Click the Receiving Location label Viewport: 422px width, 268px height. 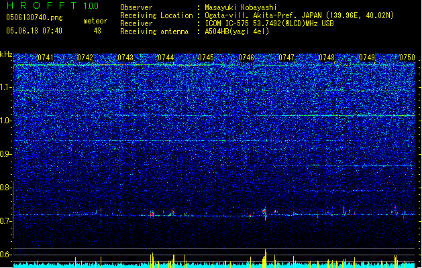pos(156,15)
